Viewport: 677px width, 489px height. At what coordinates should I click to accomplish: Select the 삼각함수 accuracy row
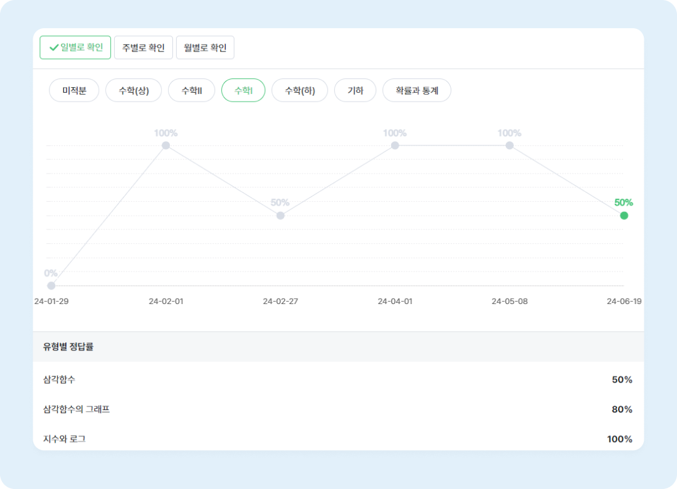[338, 380]
